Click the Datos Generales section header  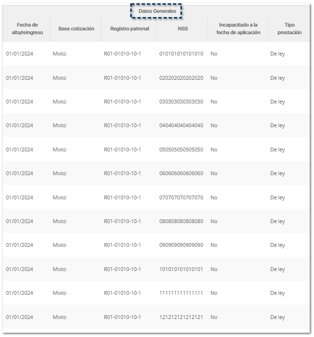pos(157,11)
